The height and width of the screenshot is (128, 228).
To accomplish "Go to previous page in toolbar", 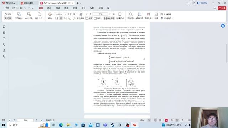I will click(x=90, y=14).
